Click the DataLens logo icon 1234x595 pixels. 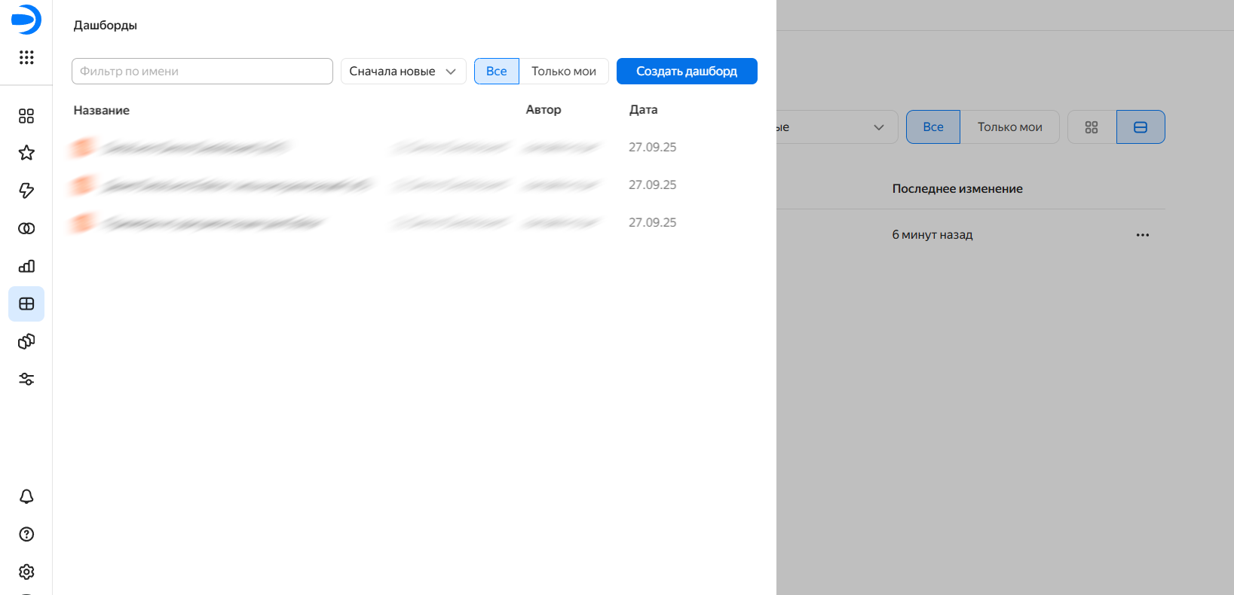[x=26, y=20]
